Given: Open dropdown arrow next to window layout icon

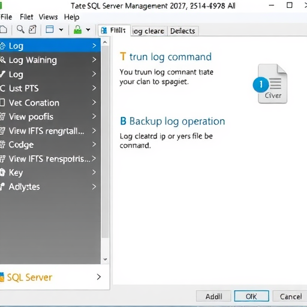Looking at the screenshot, I should point(61,30).
